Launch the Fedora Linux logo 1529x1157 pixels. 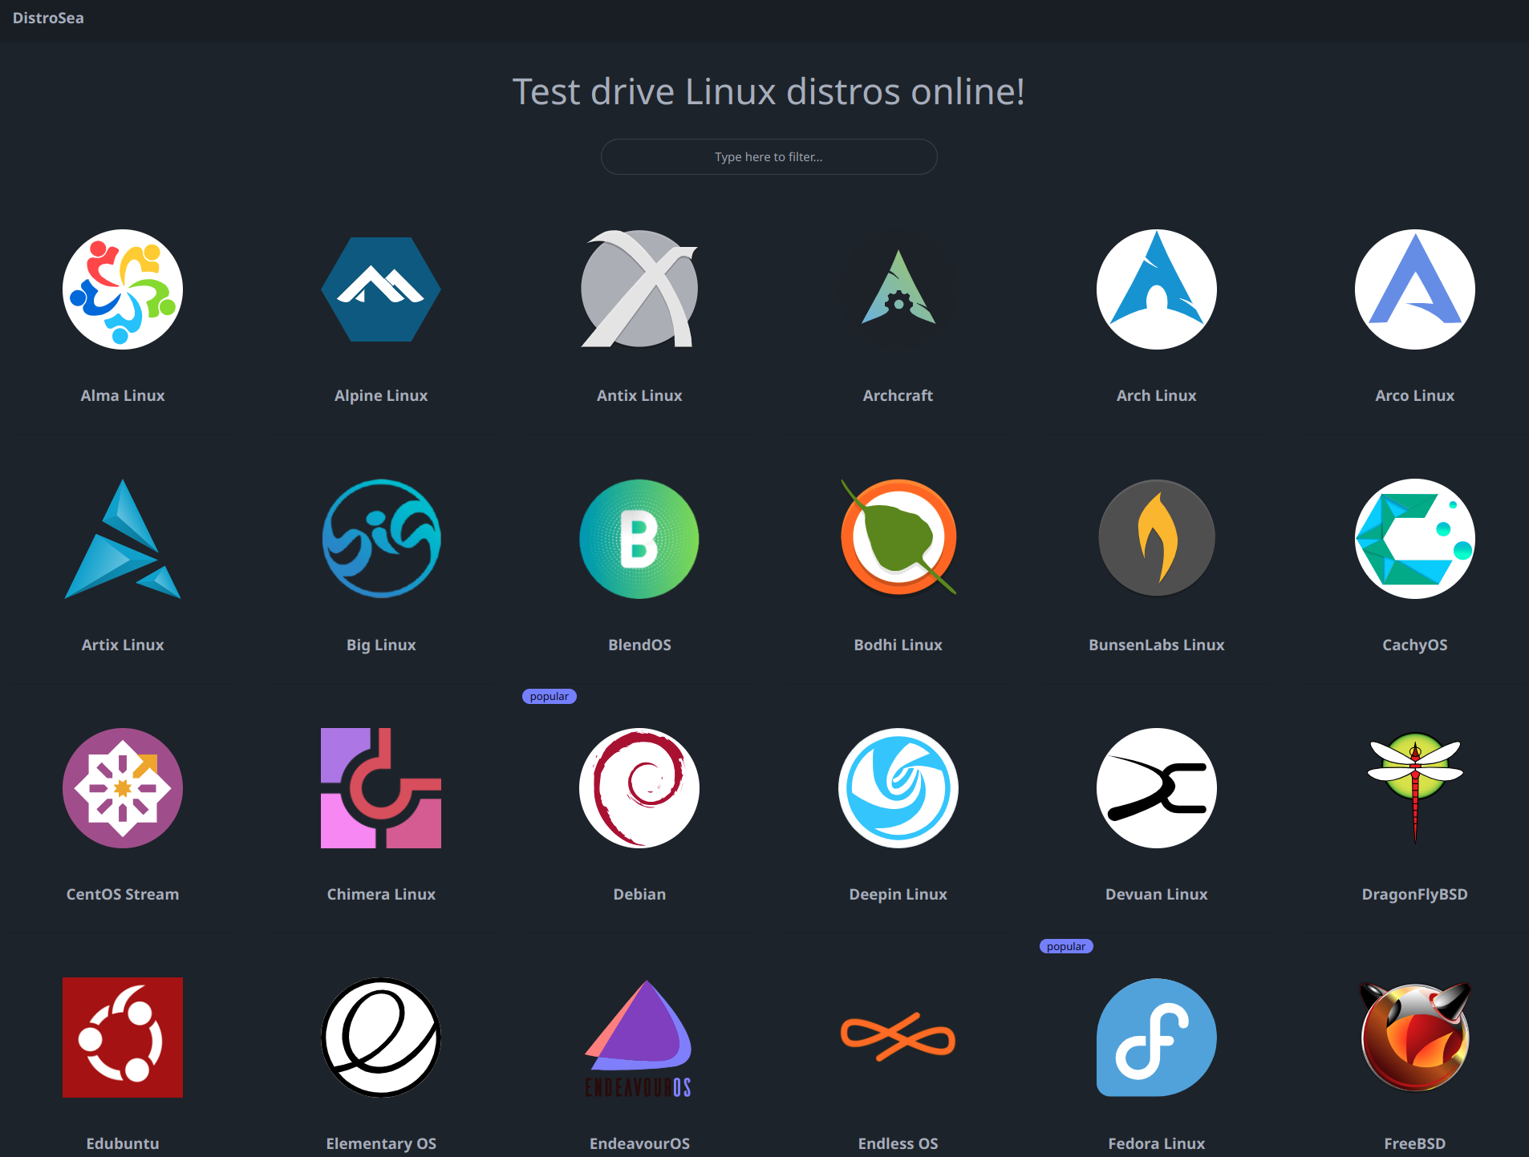(x=1157, y=1038)
